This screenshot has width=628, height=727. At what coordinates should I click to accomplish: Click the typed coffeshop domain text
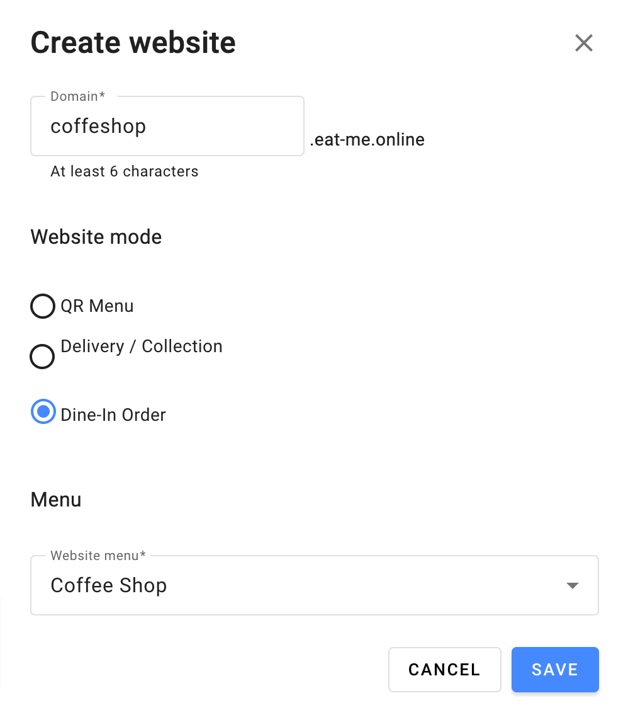[x=98, y=126]
